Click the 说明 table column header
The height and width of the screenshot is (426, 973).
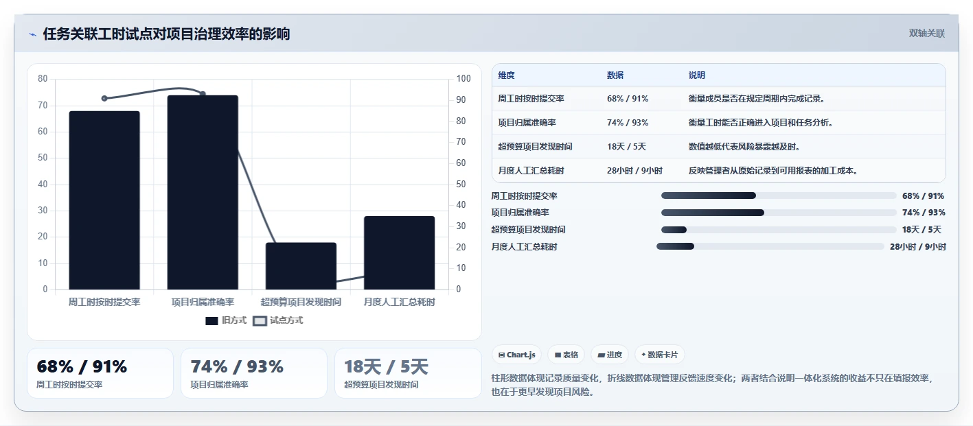[697, 75]
